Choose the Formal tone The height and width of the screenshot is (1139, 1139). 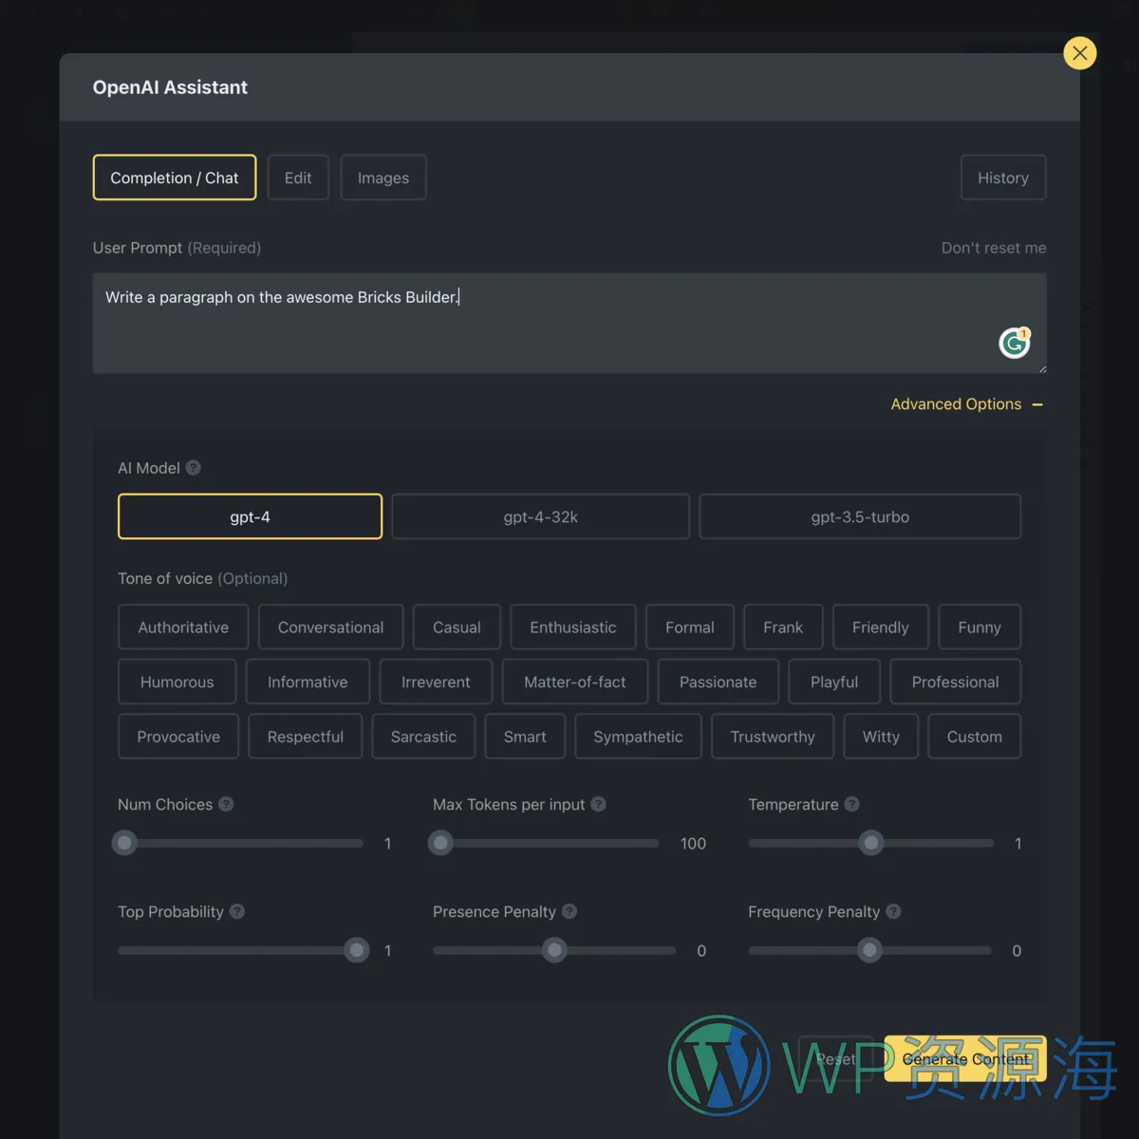[x=690, y=627]
